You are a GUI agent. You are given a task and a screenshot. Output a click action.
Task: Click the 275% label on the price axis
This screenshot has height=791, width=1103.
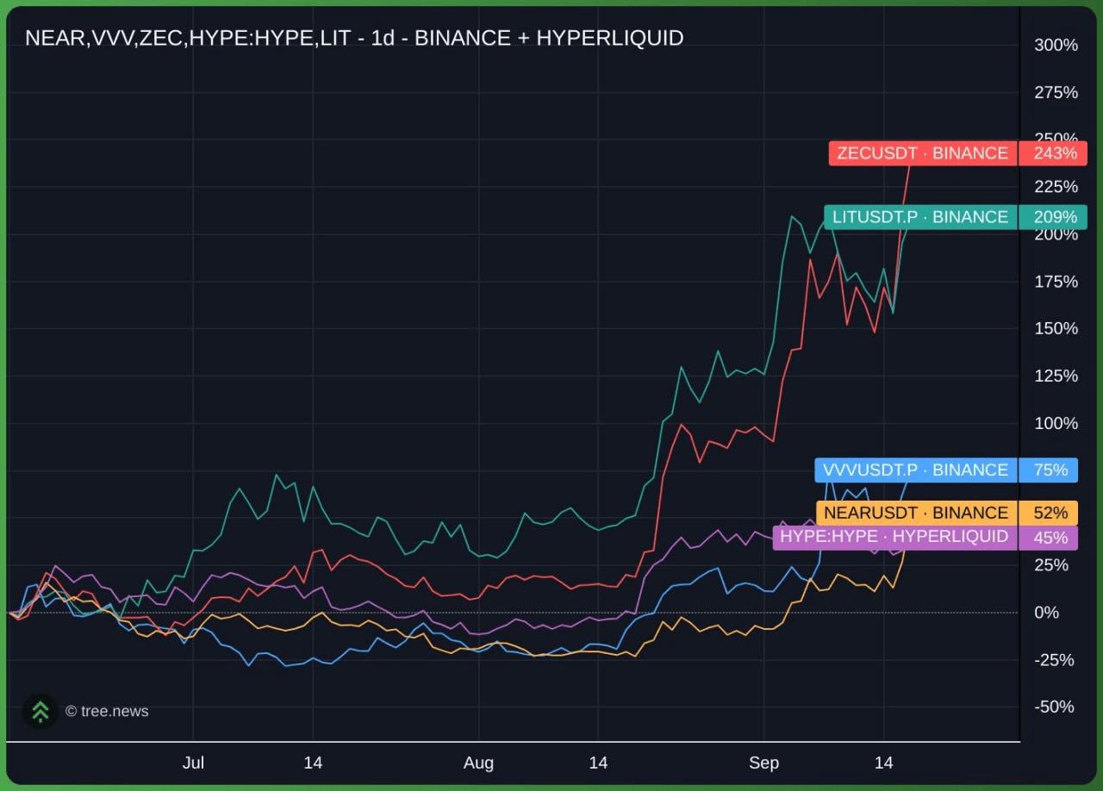pos(1056,92)
